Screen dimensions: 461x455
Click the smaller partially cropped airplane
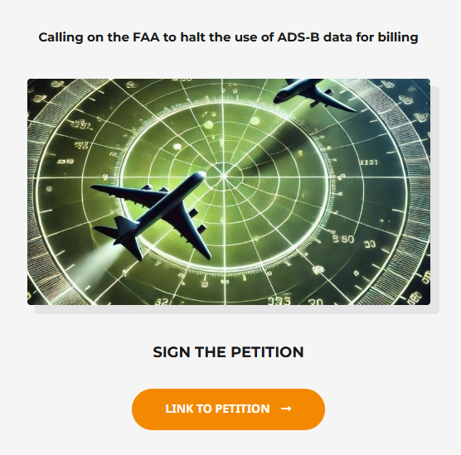coord(313,95)
